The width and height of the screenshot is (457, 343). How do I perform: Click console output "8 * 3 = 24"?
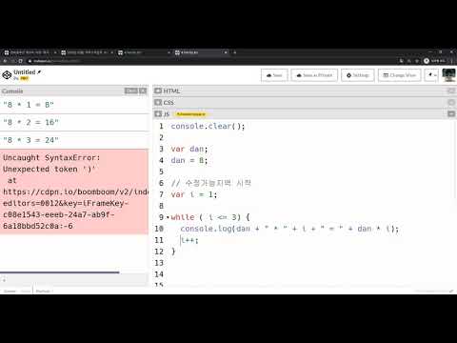tap(30, 140)
